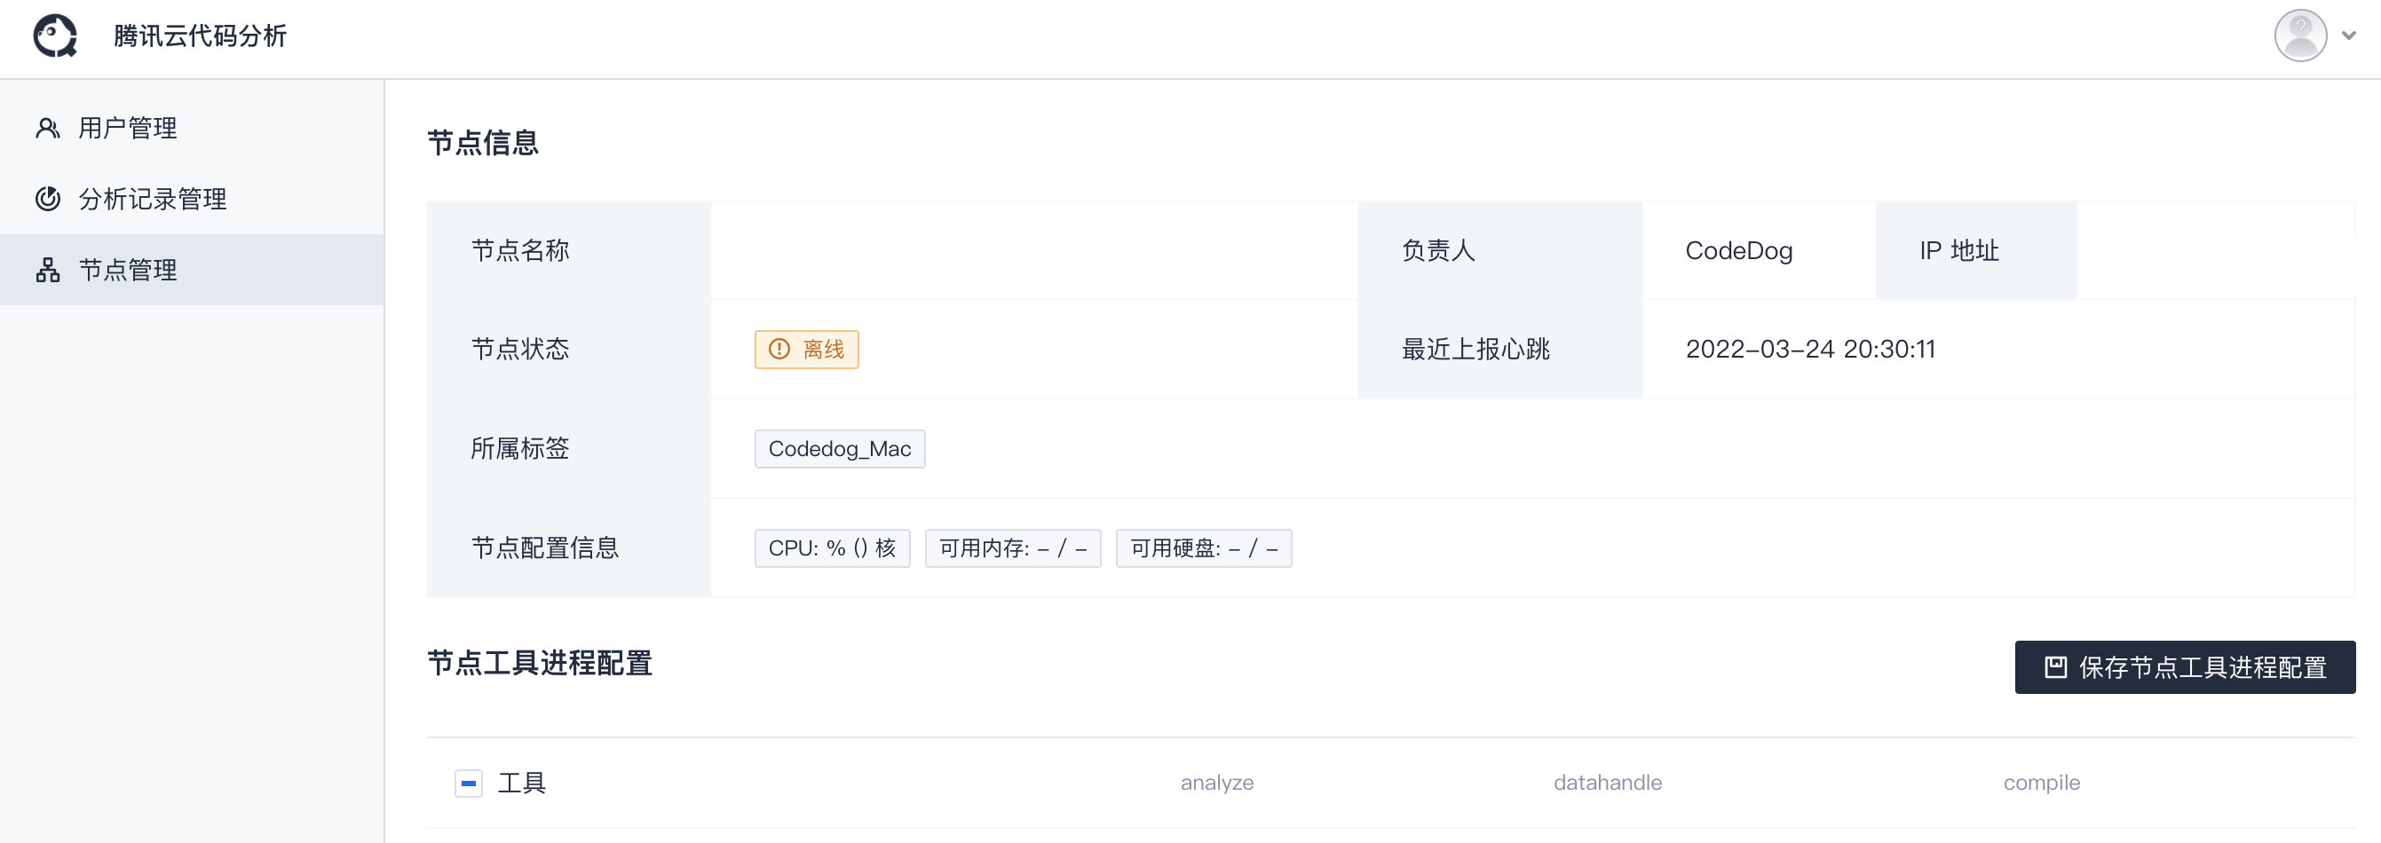
Task: Select the 可用内存 memory tag
Action: click(1013, 548)
